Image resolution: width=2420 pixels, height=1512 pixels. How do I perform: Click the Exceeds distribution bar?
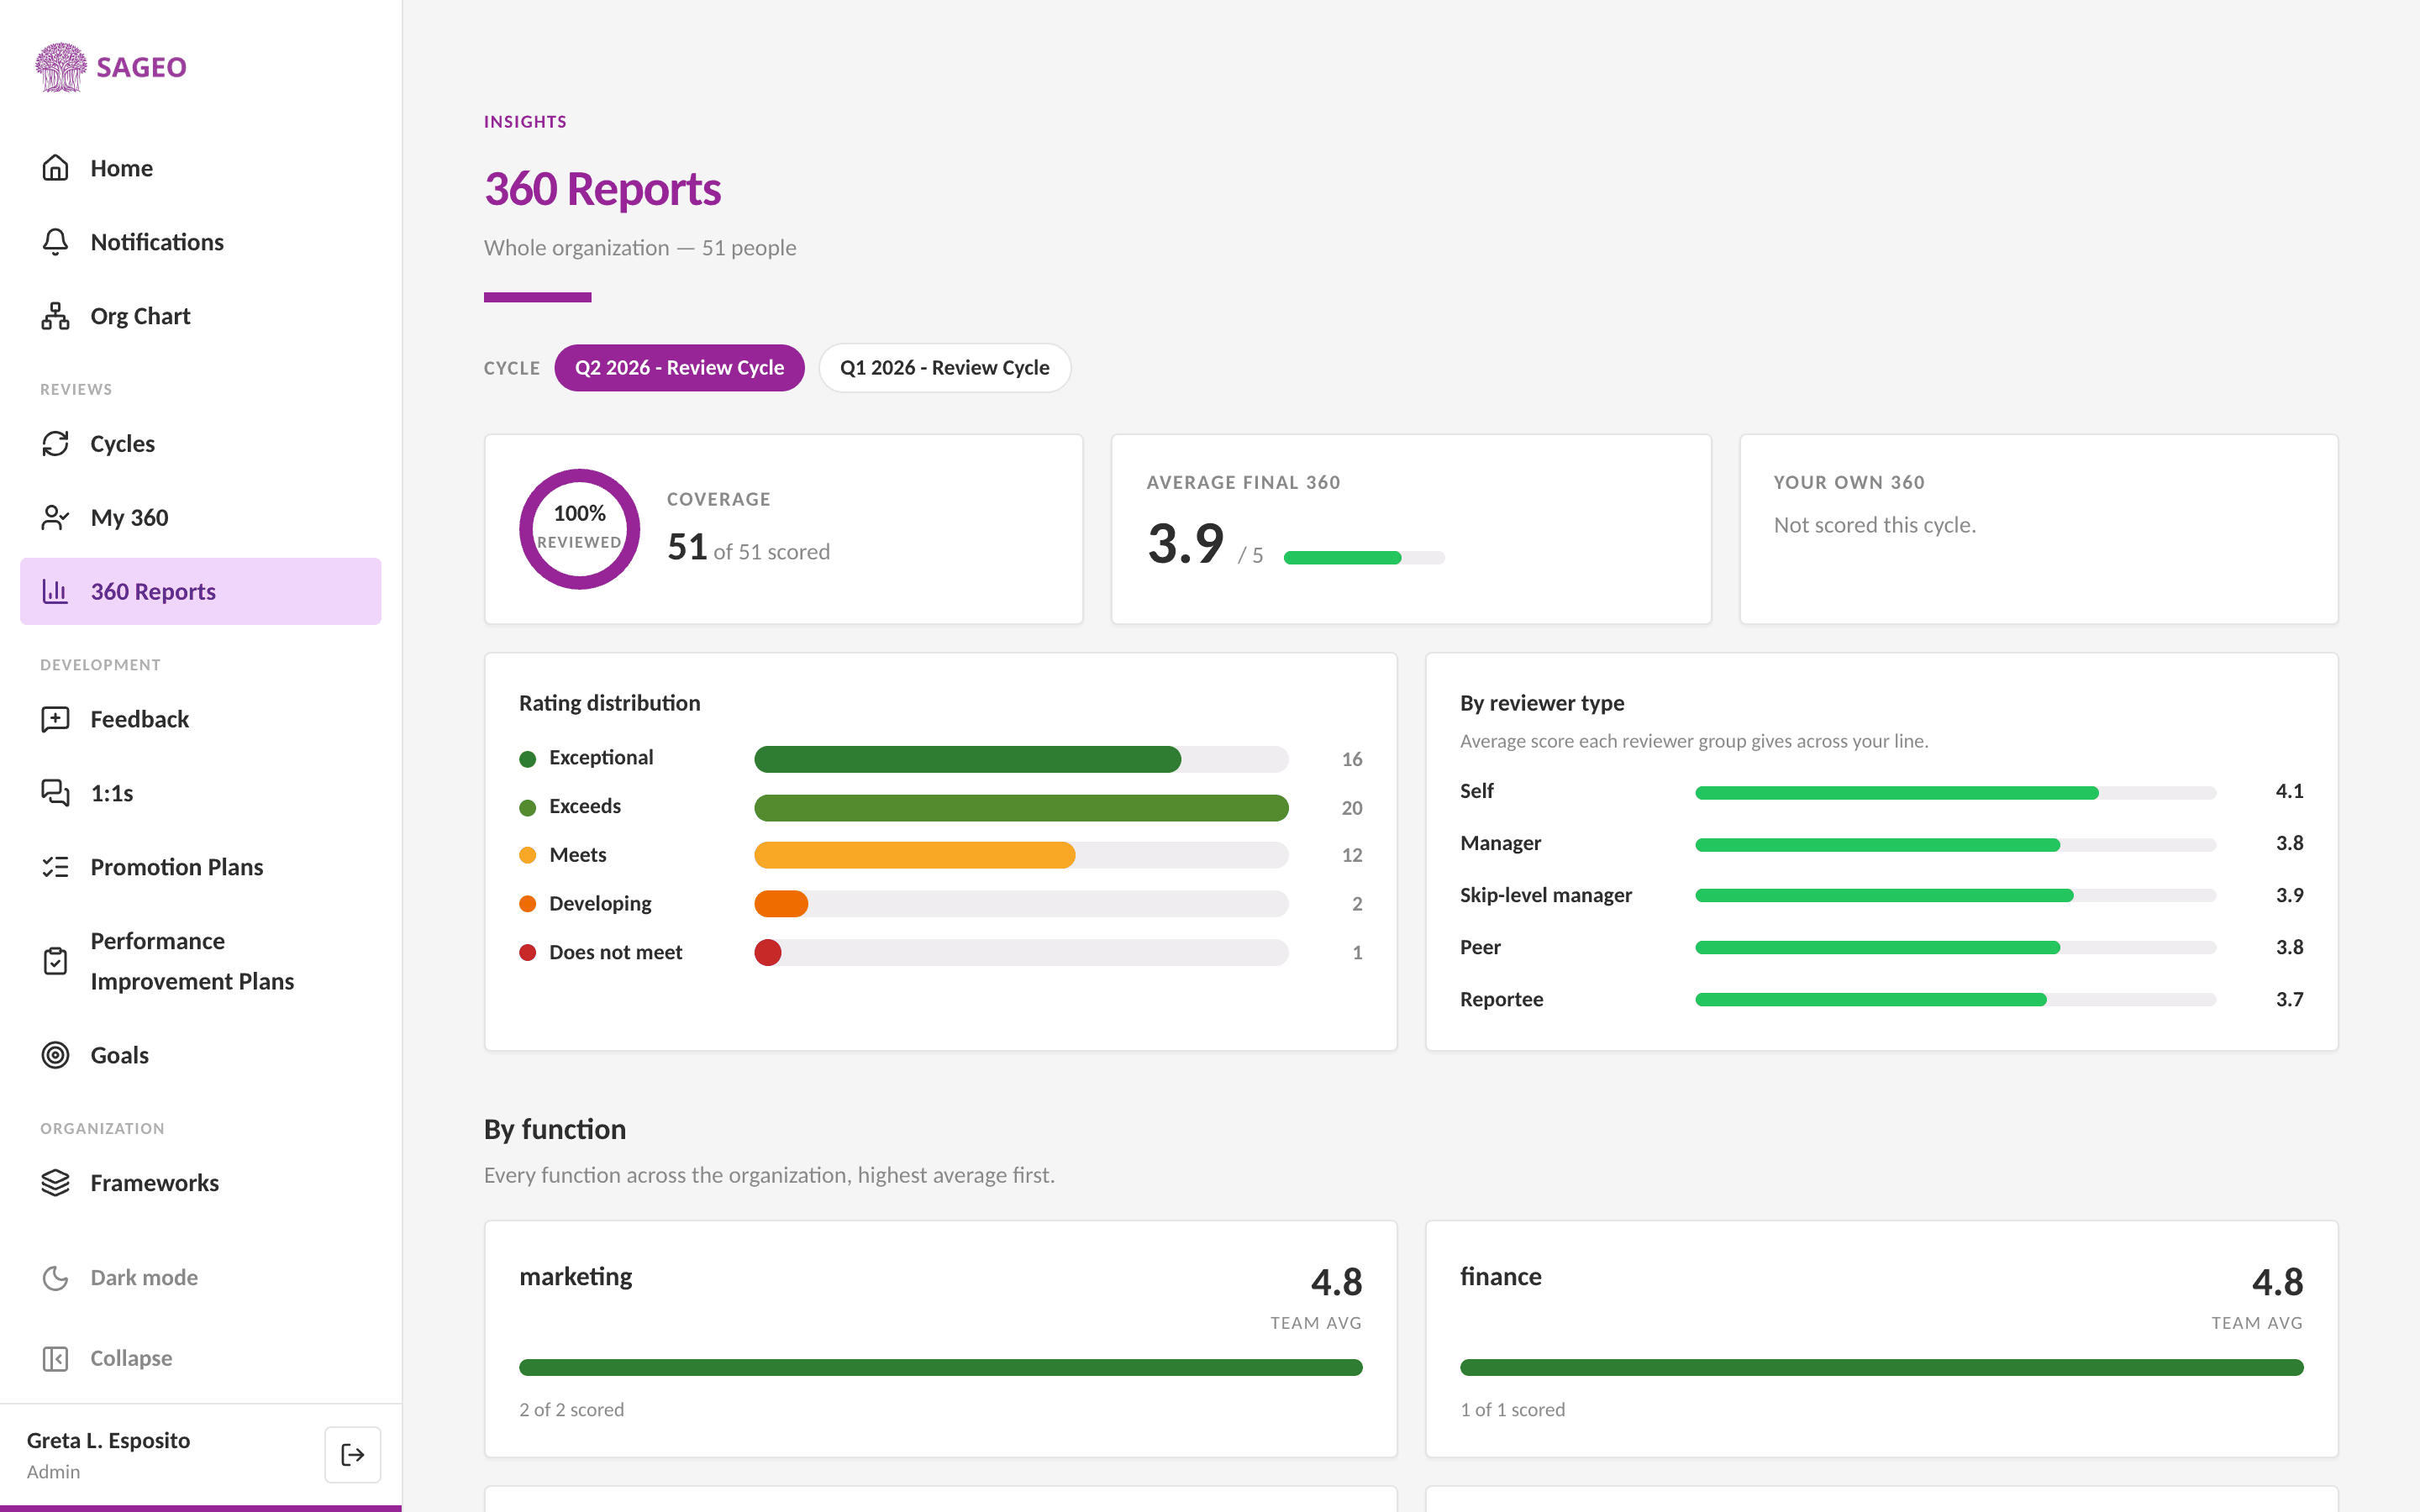pos(1021,807)
